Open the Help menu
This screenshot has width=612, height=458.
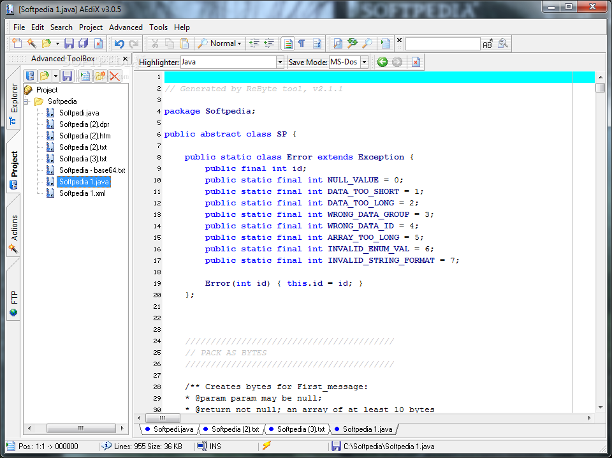coord(182,27)
